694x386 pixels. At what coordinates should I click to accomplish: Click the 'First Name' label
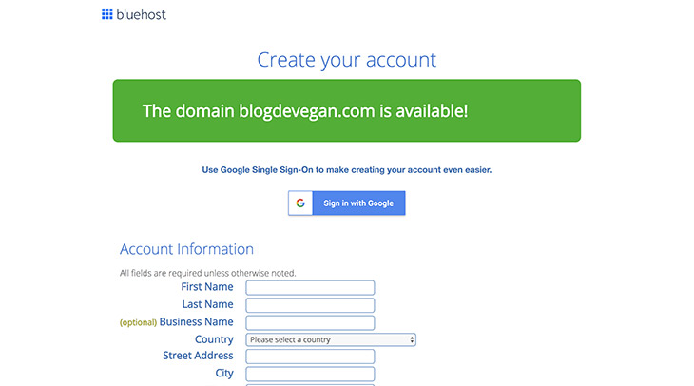[207, 287]
